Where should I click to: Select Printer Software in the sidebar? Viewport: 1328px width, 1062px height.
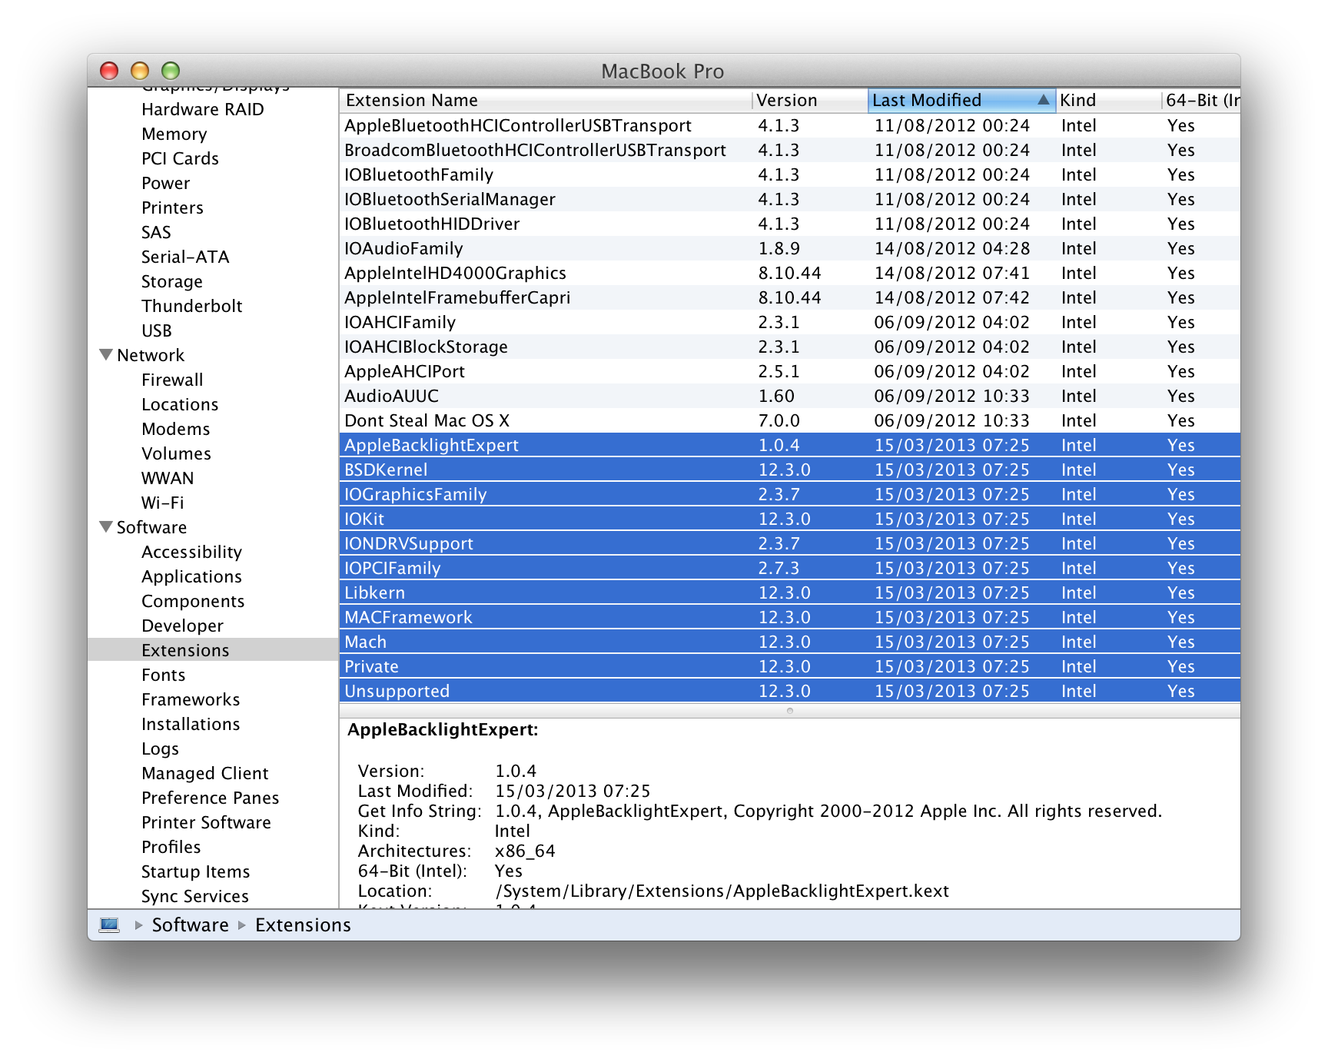(x=206, y=822)
